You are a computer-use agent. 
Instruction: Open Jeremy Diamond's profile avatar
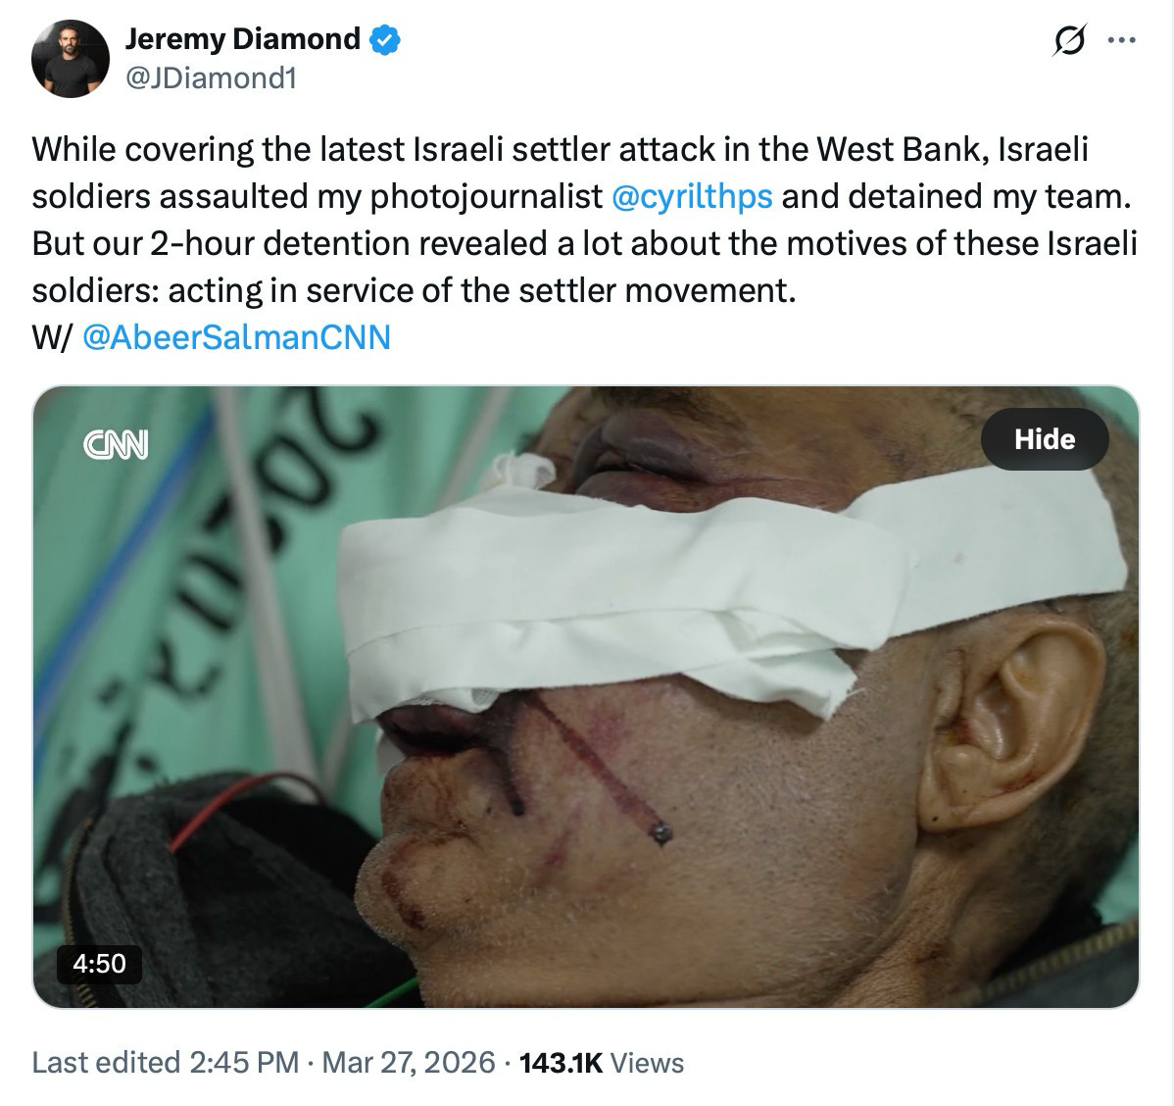69,58
